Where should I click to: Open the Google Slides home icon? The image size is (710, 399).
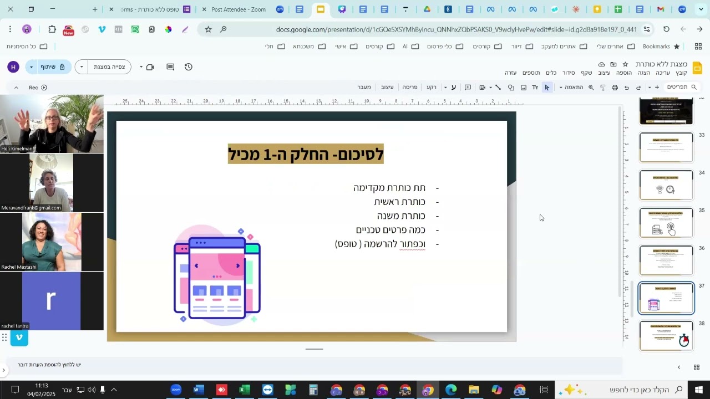(x=698, y=68)
